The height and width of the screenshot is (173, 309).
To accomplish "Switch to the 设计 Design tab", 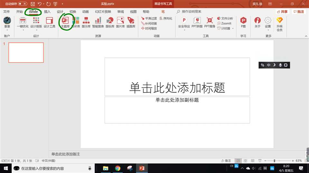I will [x=60, y=12].
